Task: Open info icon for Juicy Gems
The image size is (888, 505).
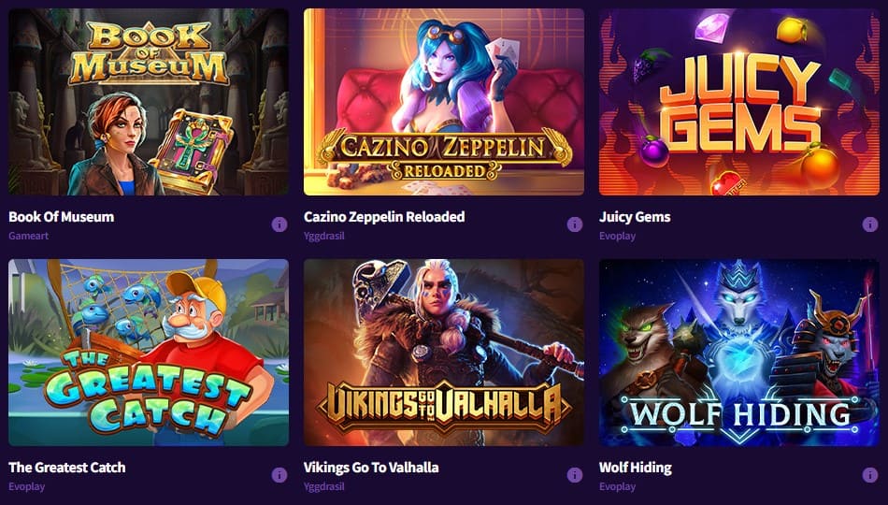Action: click(870, 224)
